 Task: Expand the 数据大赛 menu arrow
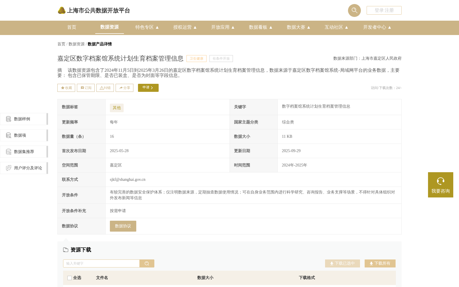pyautogui.click(x=309, y=27)
